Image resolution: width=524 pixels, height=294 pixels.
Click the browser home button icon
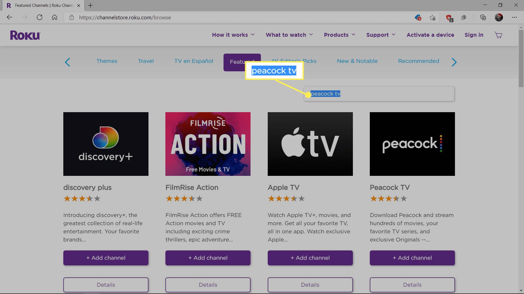[x=54, y=17]
